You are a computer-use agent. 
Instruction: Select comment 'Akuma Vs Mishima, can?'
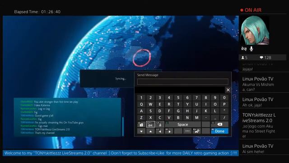tap(258, 87)
